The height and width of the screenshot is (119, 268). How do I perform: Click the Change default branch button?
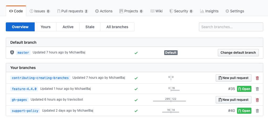pos(238,53)
